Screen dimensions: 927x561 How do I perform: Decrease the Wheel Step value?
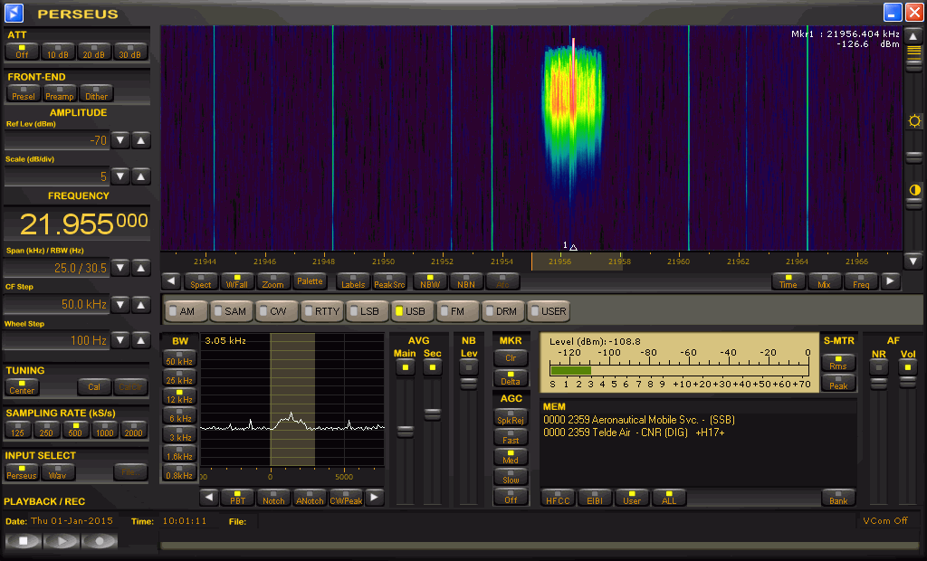point(120,340)
